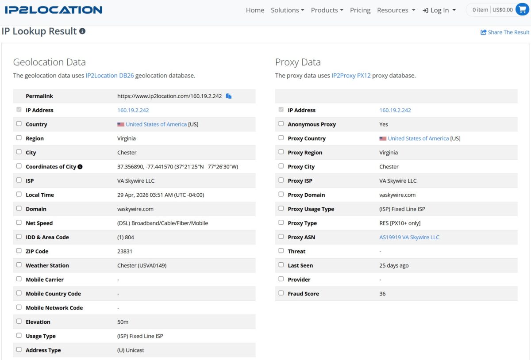Click info icon next to Coordinates of City
This screenshot has height=360, width=531.
point(80,167)
